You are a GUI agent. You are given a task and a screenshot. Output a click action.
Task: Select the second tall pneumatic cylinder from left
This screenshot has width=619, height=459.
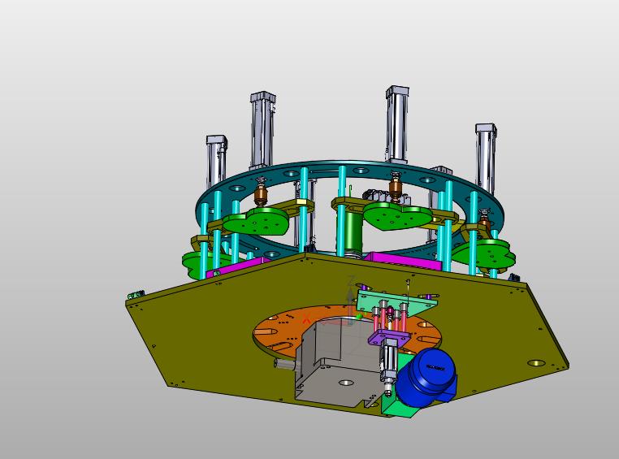(262, 130)
